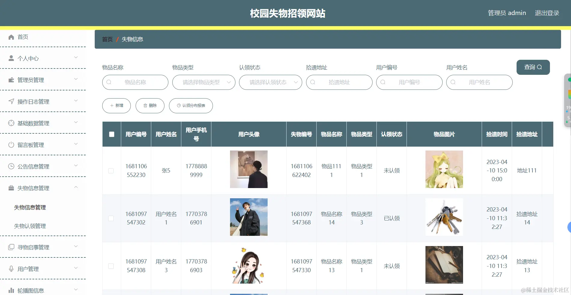
Task: Open avatar thumbnail of user 张5
Action: coord(249,169)
